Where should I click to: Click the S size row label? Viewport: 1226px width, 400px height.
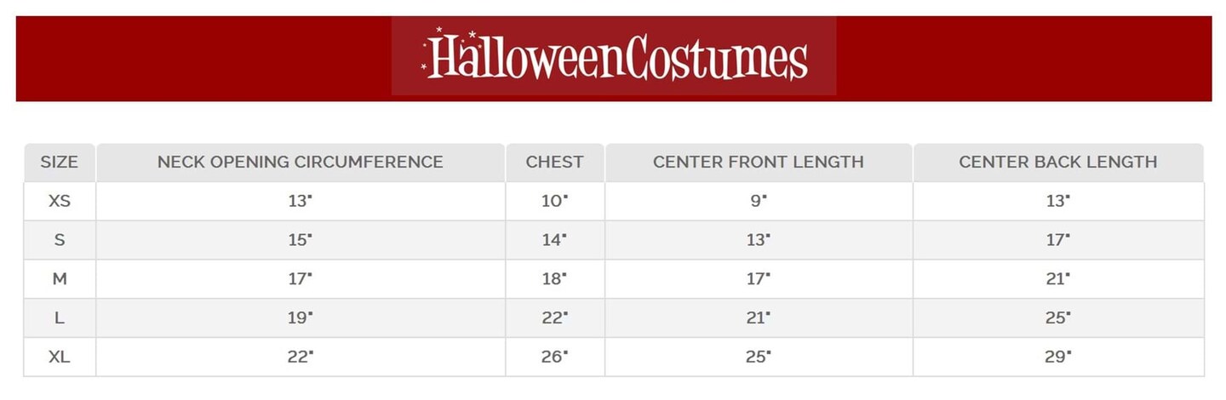60,240
